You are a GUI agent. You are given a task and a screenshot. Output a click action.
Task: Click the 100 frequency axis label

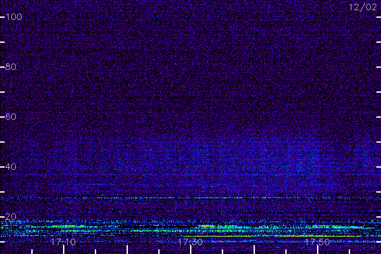pos(14,17)
